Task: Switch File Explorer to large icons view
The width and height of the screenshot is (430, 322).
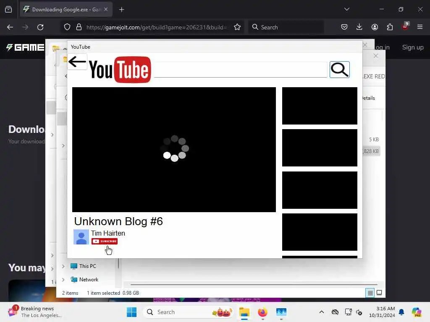Action: [x=379, y=293]
